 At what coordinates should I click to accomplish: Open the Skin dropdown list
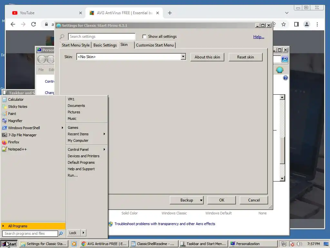(183, 57)
